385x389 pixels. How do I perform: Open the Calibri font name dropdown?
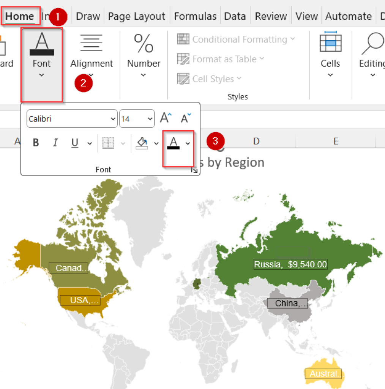tap(114, 119)
